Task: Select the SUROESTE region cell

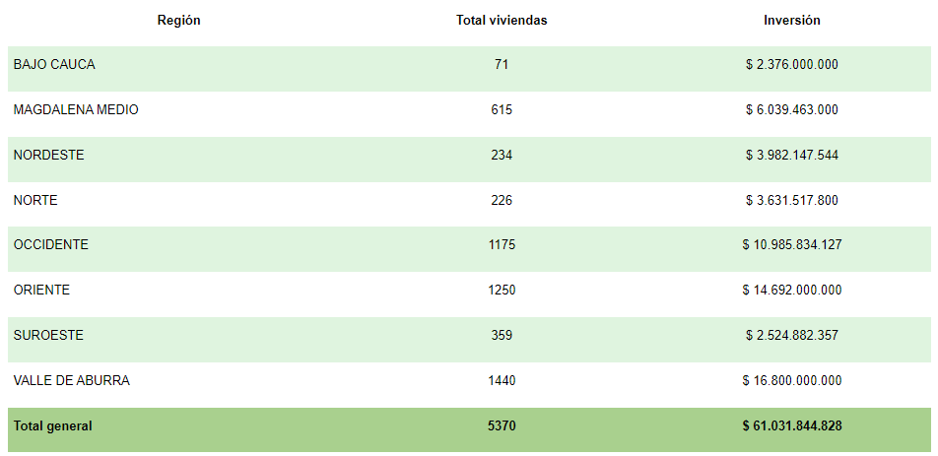Action: 48,335
